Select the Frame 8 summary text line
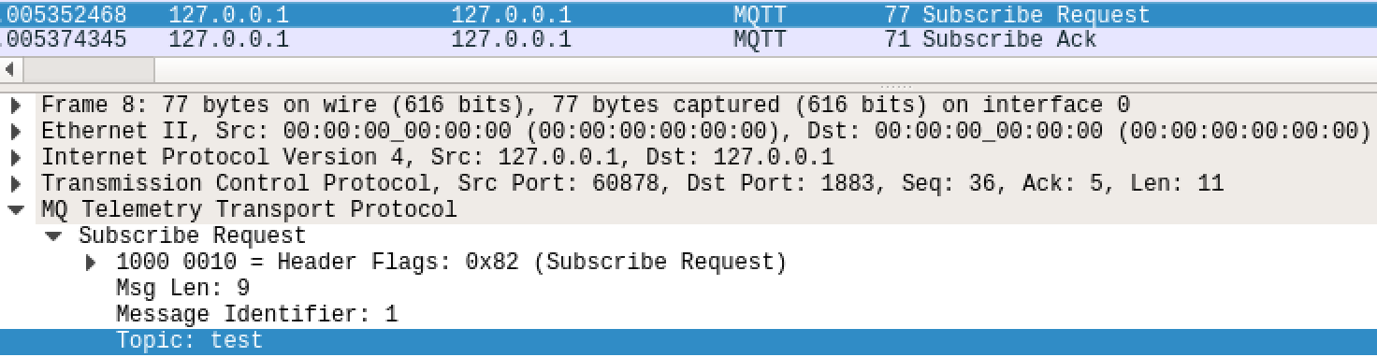Image resolution: width=1377 pixels, height=357 pixels. click(586, 105)
